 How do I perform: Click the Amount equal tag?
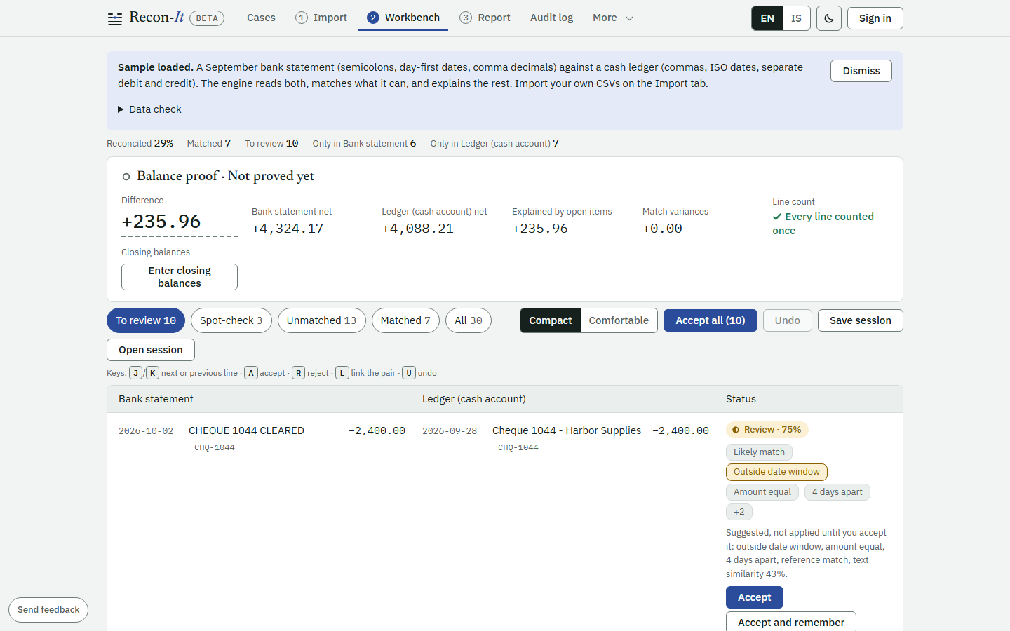coord(762,492)
